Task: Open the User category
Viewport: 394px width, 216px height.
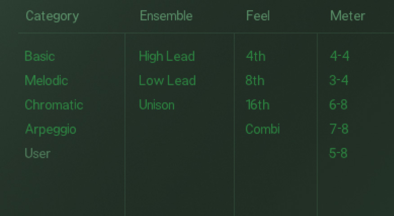Action: point(37,153)
